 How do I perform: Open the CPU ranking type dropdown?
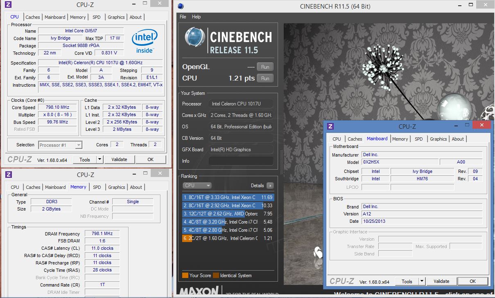coord(197,186)
